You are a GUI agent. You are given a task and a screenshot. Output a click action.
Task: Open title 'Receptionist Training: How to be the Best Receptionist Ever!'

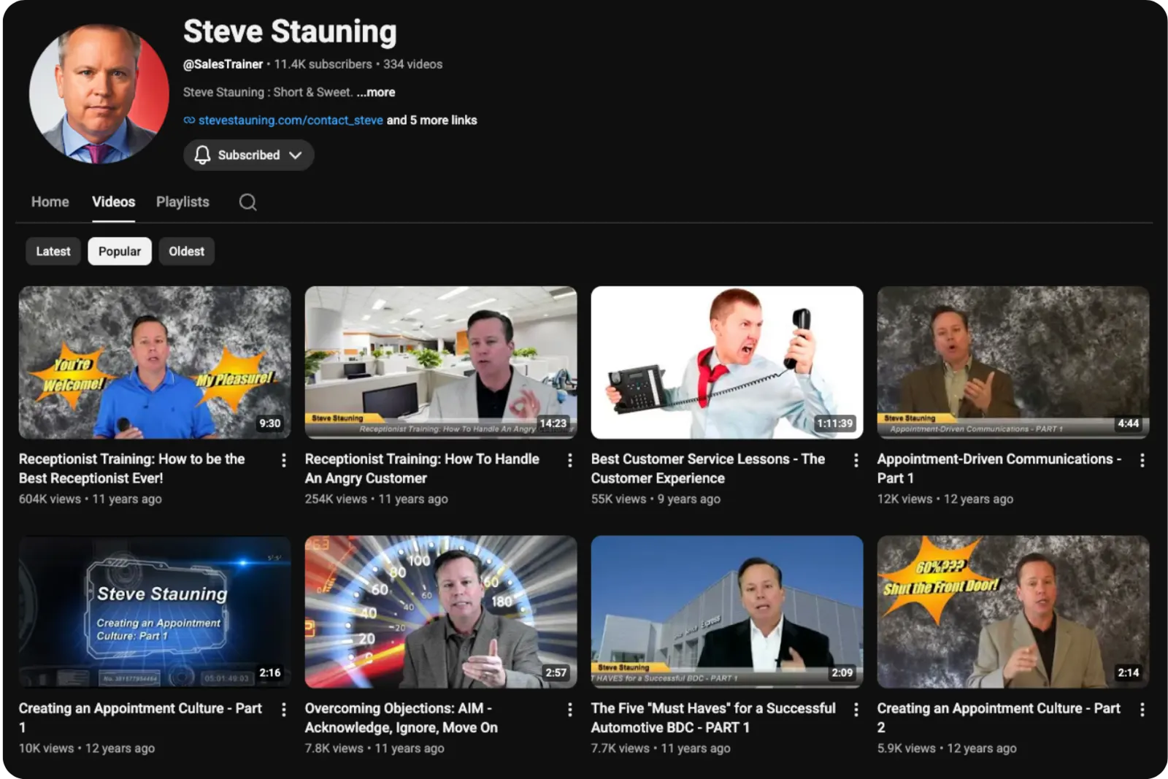132,469
